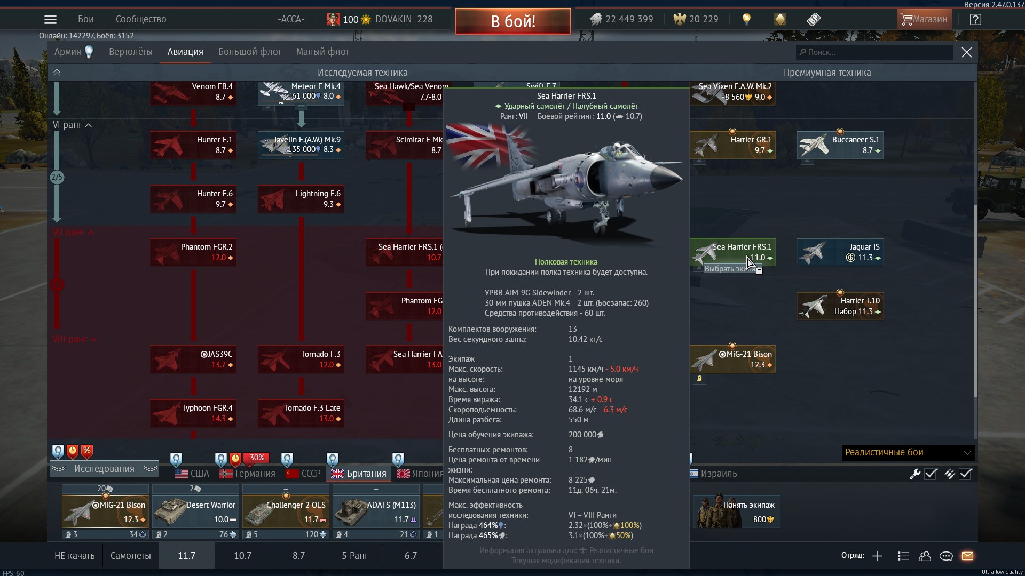Open the chat speech bubble icon
Image resolution: width=1025 pixels, height=576 pixels.
[x=946, y=556]
